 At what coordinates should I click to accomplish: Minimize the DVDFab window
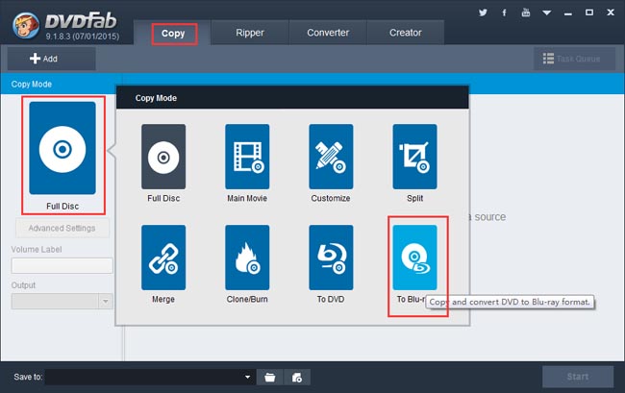click(x=568, y=13)
